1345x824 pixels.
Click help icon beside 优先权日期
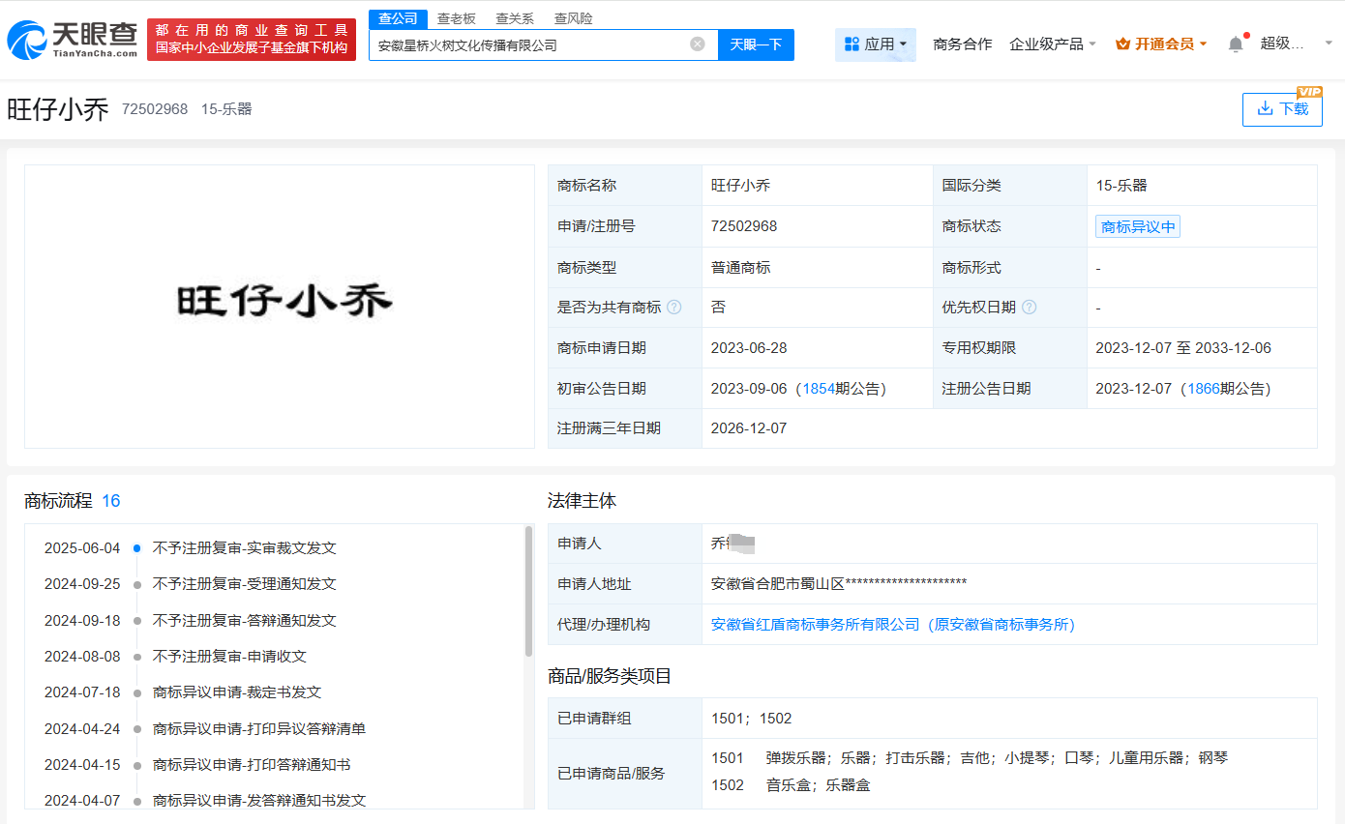[x=1029, y=308]
